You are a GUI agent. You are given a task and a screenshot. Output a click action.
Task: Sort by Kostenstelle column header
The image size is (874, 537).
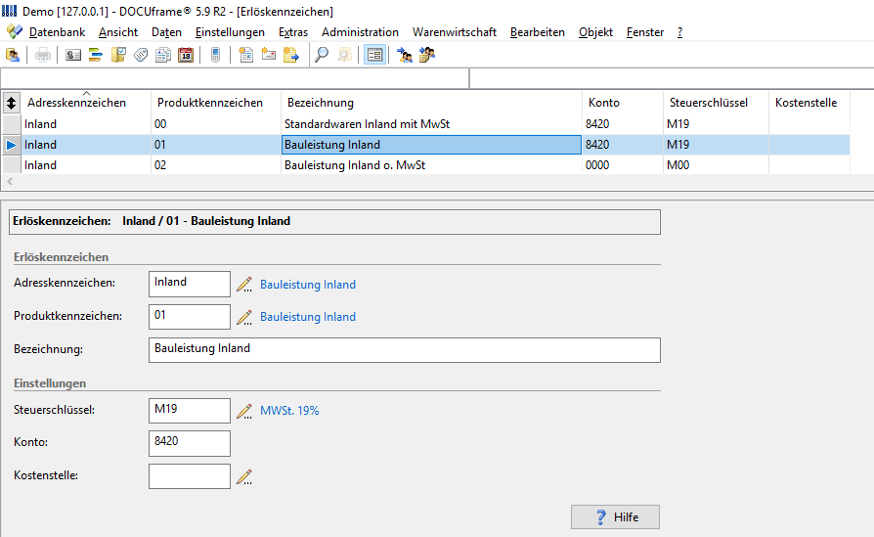pyautogui.click(x=809, y=103)
